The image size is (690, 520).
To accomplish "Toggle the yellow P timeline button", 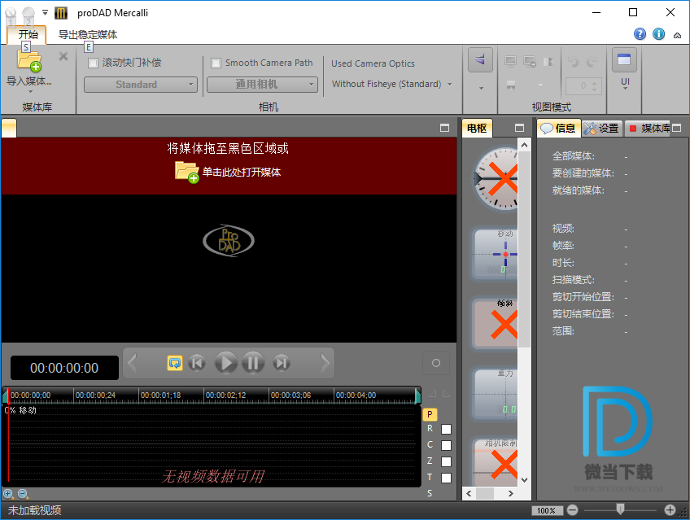I will 430,414.
